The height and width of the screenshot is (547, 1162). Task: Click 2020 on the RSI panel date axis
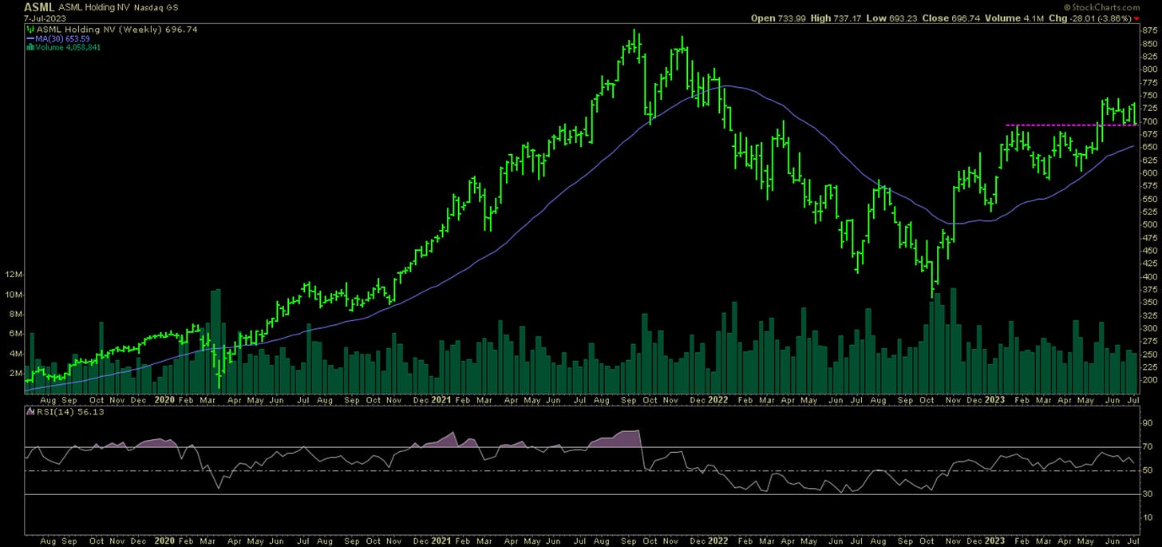pos(164,541)
